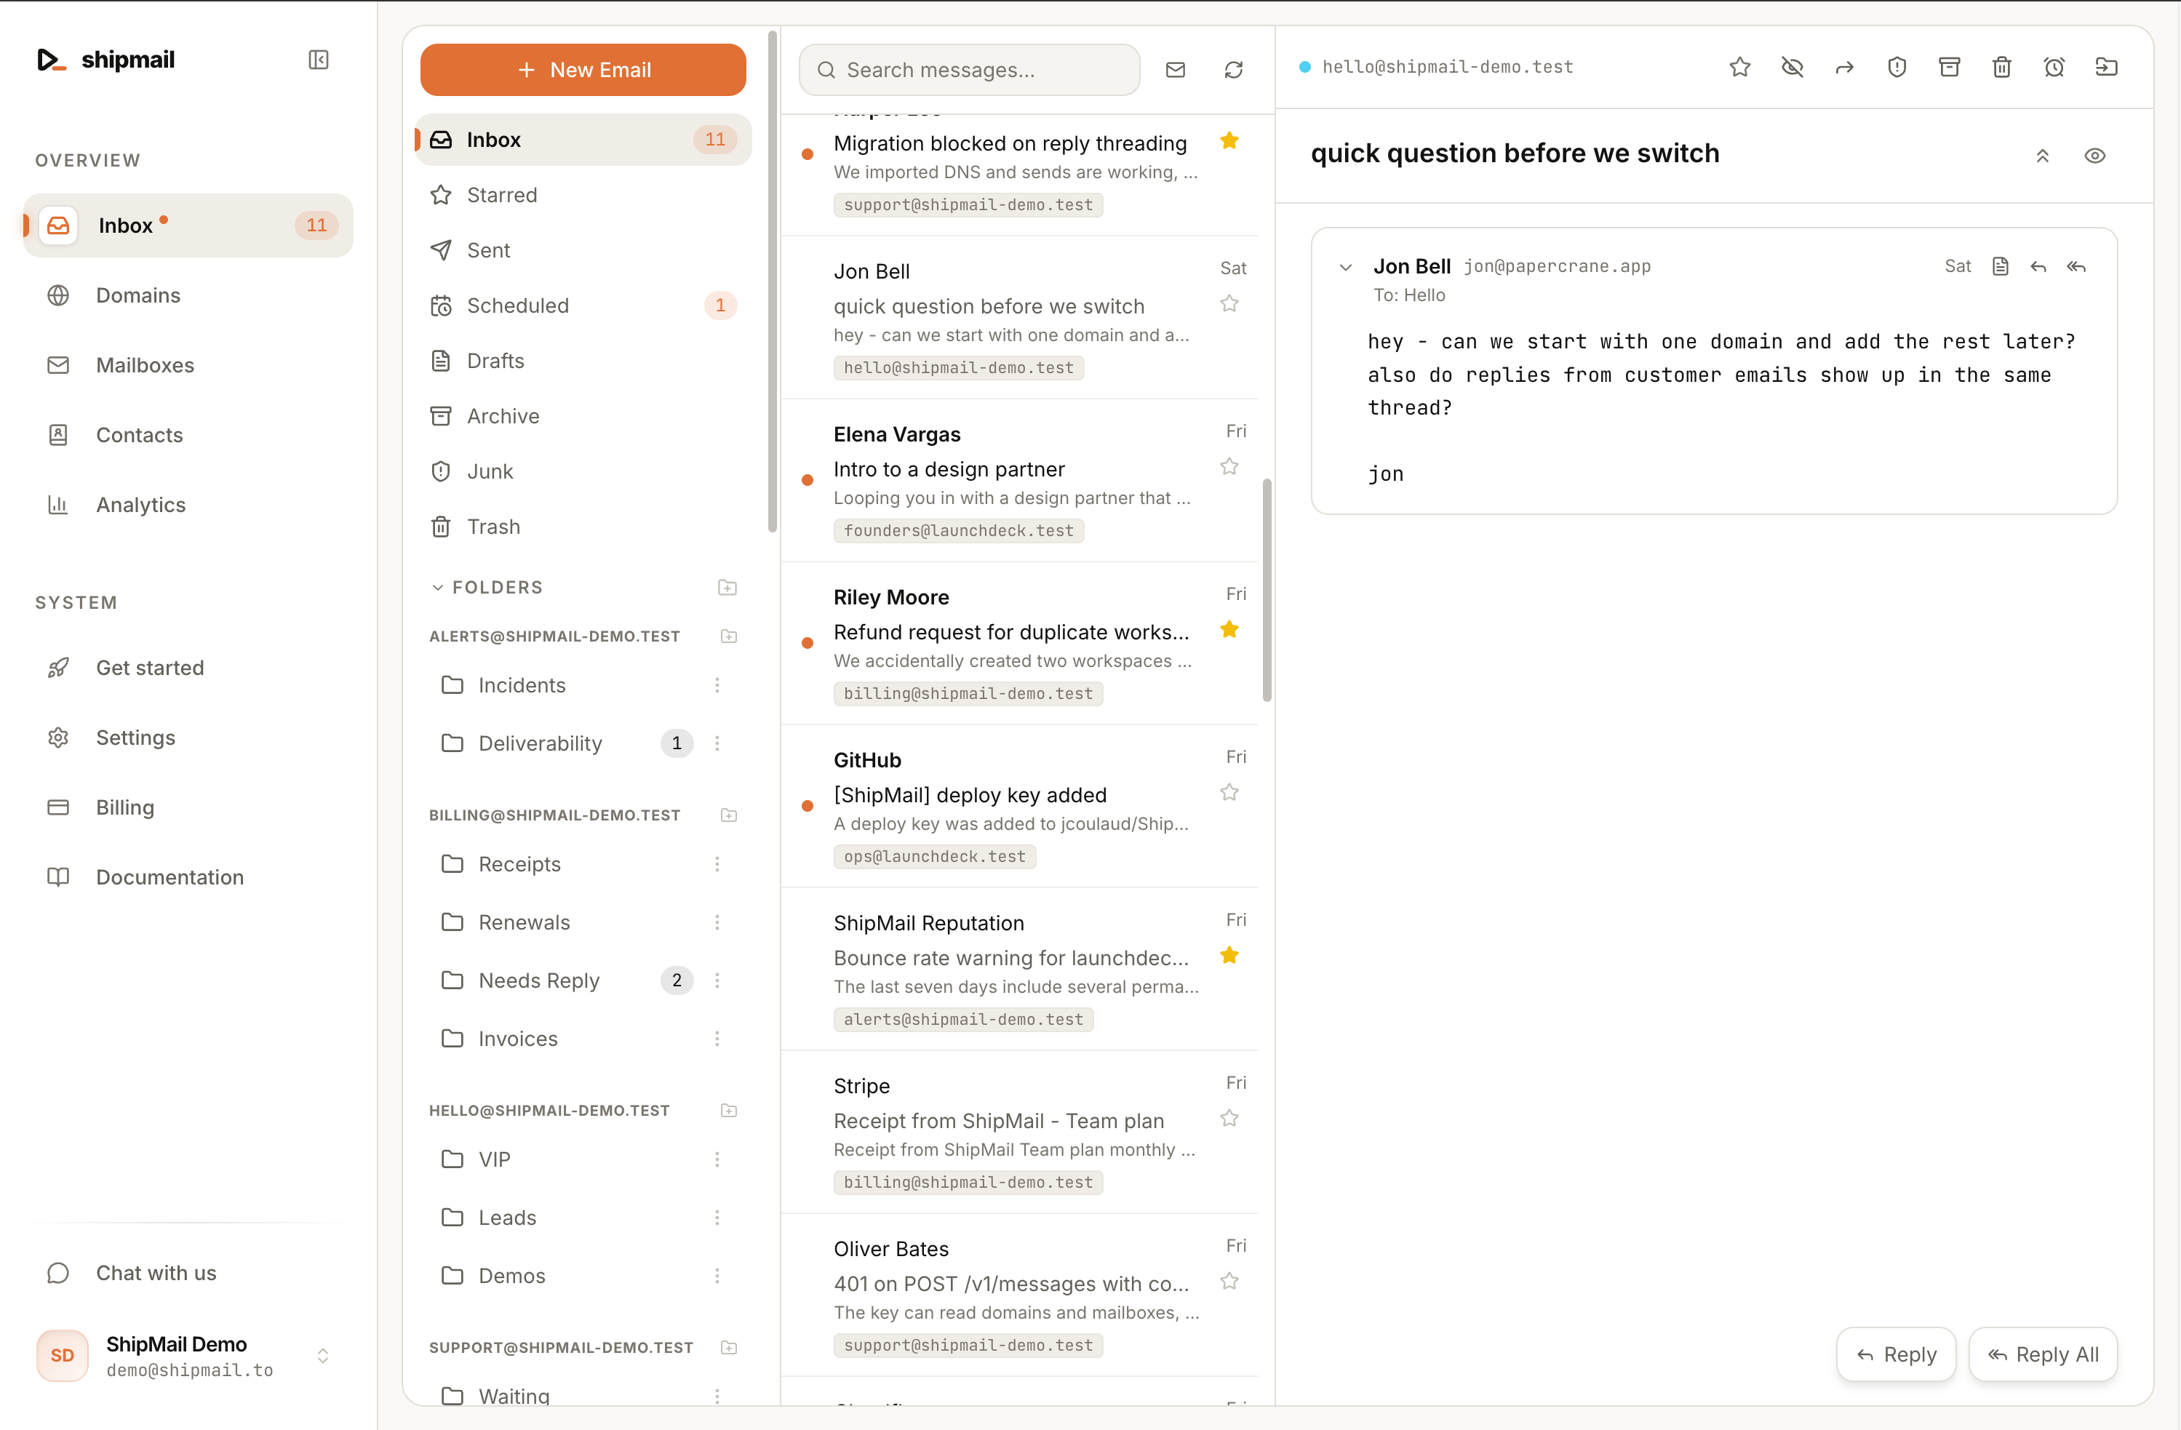The width and height of the screenshot is (2181, 1430).
Task: Open Drafts mailbox
Action: click(x=583, y=361)
